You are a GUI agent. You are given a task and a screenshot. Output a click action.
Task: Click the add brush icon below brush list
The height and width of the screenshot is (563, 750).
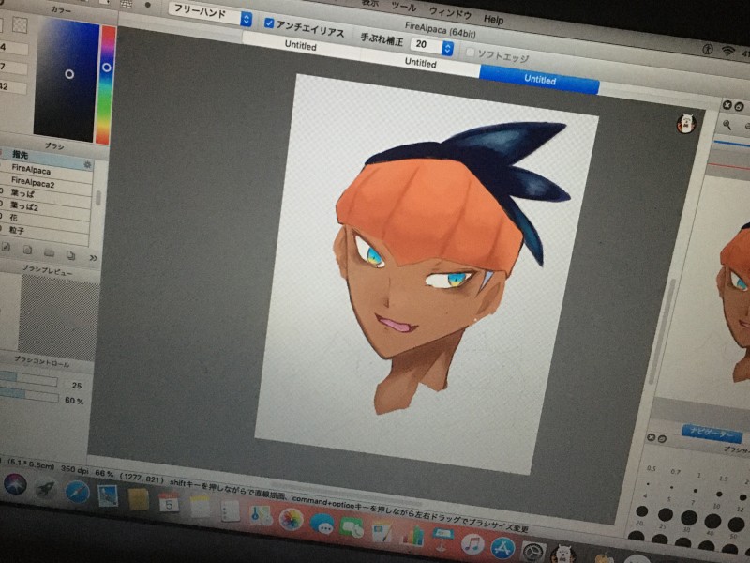[6, 248]
